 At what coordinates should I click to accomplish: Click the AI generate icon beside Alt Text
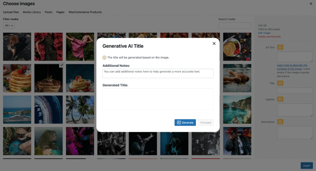tap(280, 47)
